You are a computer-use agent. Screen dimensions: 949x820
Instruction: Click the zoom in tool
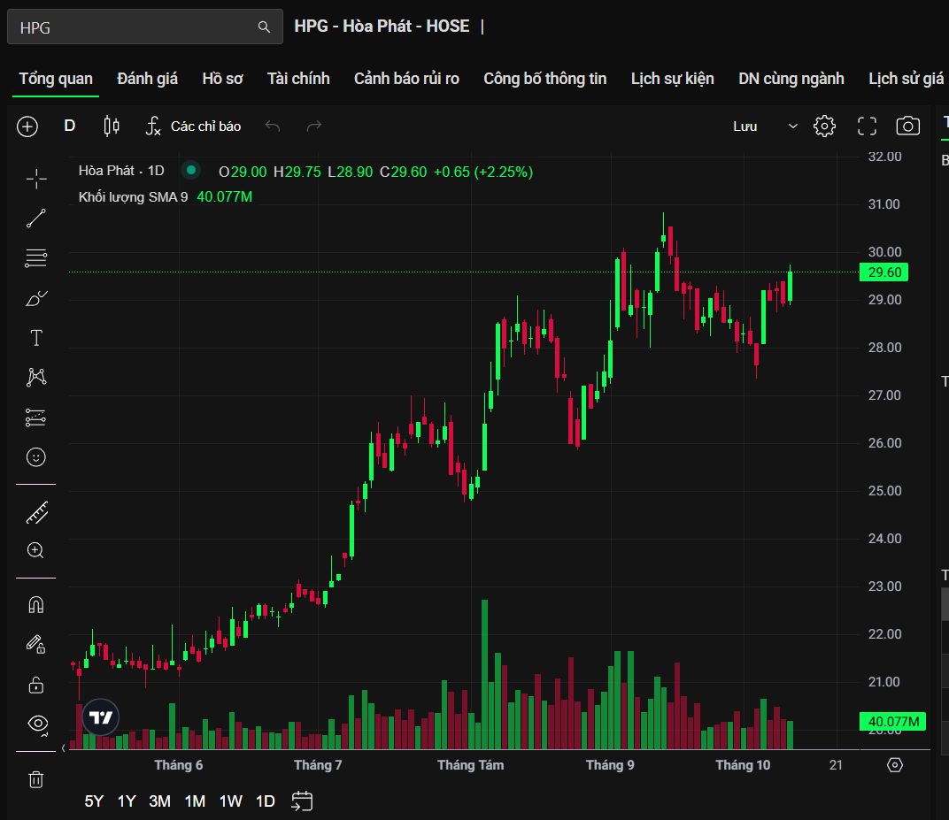coord(36,550)
